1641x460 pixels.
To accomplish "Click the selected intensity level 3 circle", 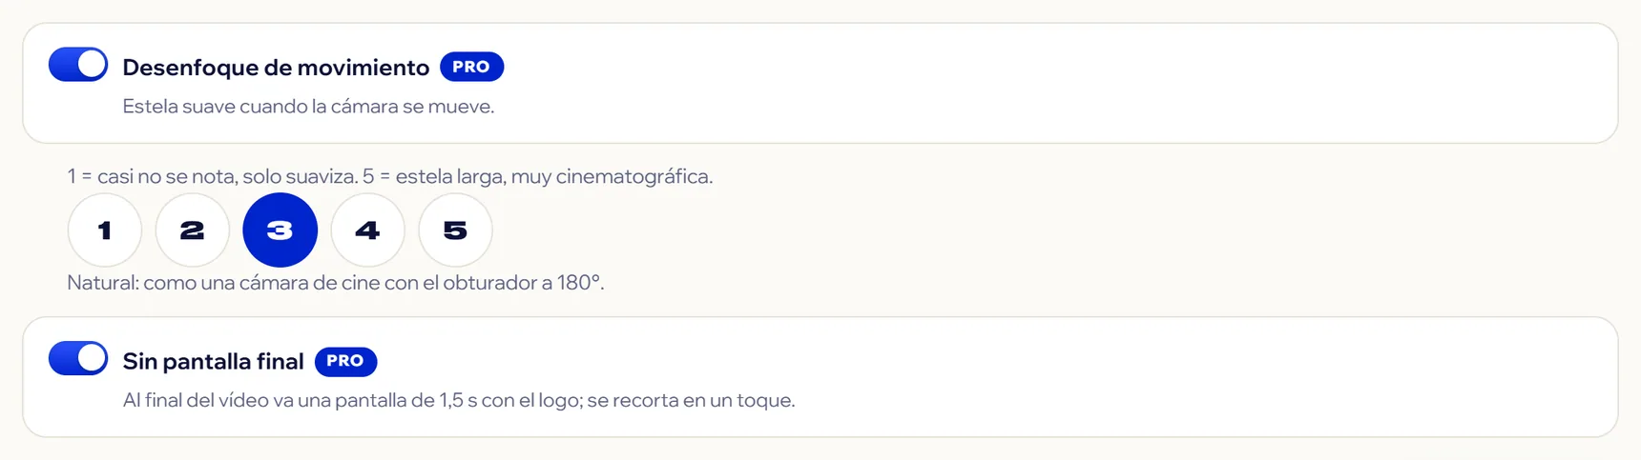I will coord(280,230).
